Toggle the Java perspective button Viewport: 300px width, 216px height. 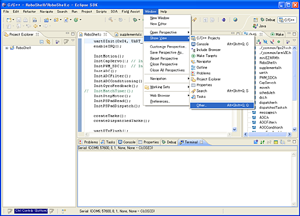(260, 26)
